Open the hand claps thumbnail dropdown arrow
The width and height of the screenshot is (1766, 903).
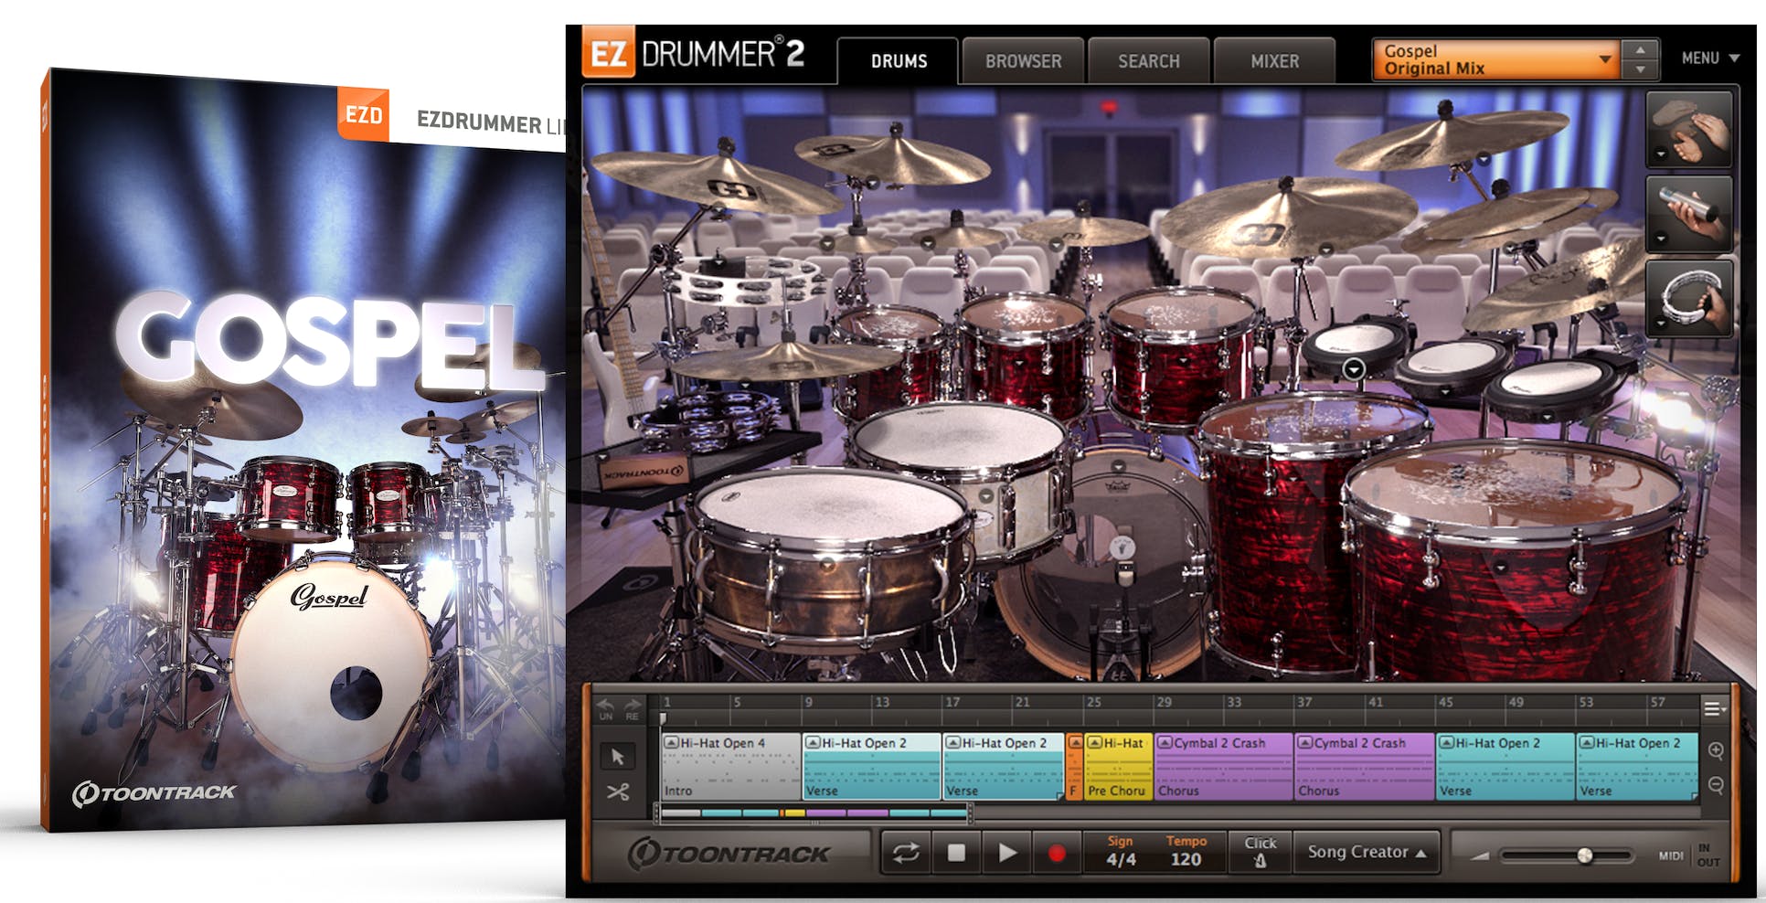point(1661,155)
